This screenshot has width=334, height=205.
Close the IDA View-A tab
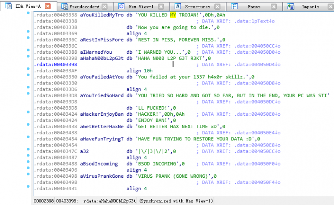click(x=48, y=7)
